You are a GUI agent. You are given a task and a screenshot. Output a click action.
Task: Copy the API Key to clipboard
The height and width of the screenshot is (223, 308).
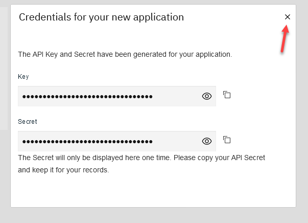pos(227,95)
